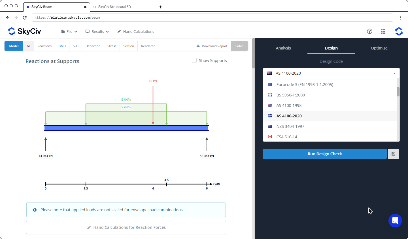This screenshot has height=239, width=408.
Task: Select the All results tab
Action: 29,46
